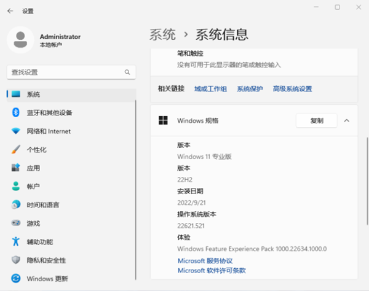Open 应用 settings page
This screenshot has width=369, height=291.
point(71,168)
